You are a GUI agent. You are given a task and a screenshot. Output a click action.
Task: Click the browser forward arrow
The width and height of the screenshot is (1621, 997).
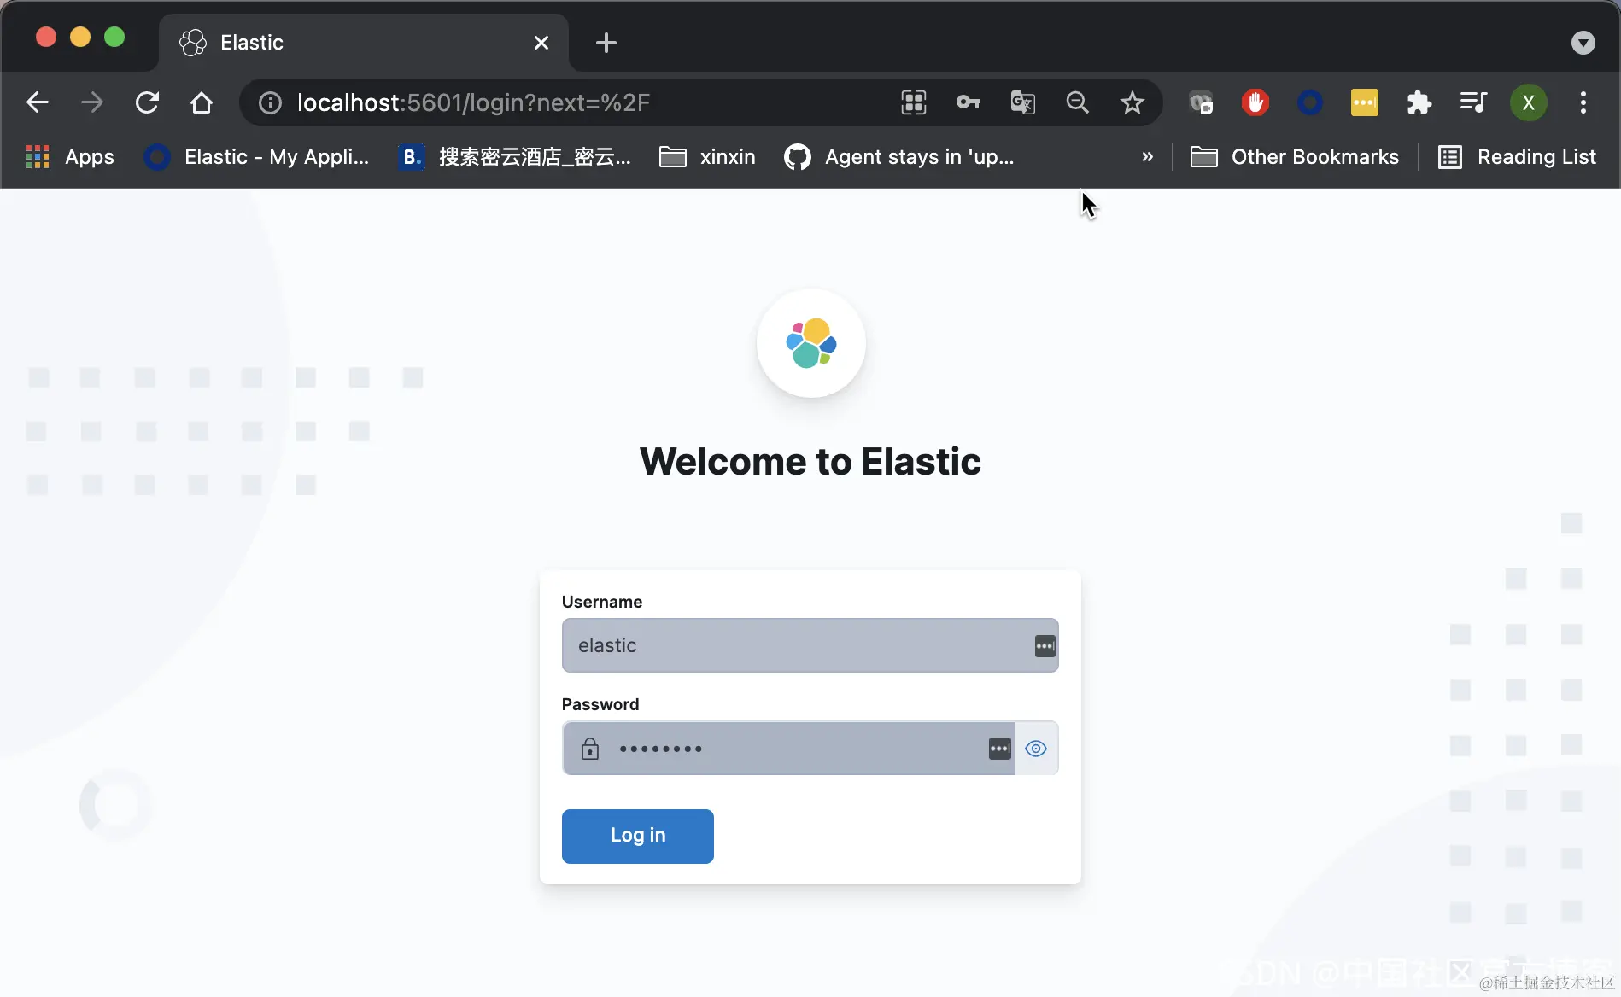(x=92, y=102)
